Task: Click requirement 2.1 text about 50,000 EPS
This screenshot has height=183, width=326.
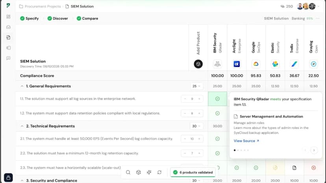Action: 96,139
